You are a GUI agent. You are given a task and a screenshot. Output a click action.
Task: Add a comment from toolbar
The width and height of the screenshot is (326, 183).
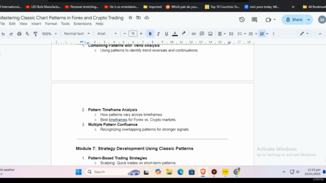[202, 34]
